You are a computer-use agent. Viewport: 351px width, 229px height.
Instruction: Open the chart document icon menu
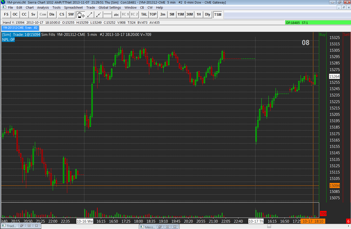[x=4, y=7]
